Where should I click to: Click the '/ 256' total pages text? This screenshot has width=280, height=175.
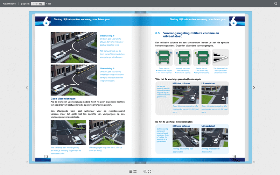pos(49,3)
